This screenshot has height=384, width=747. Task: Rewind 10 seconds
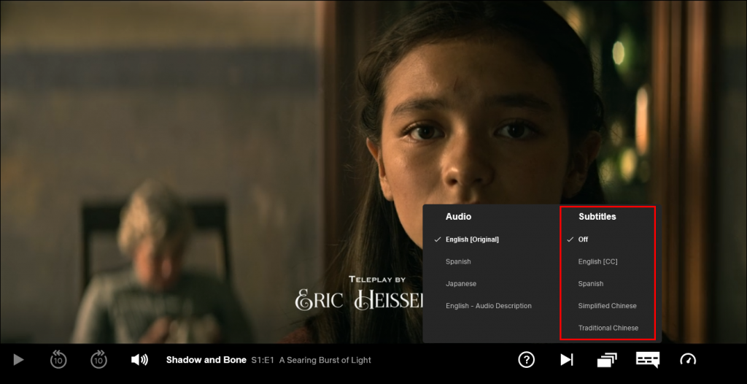[x=58, y=360]
